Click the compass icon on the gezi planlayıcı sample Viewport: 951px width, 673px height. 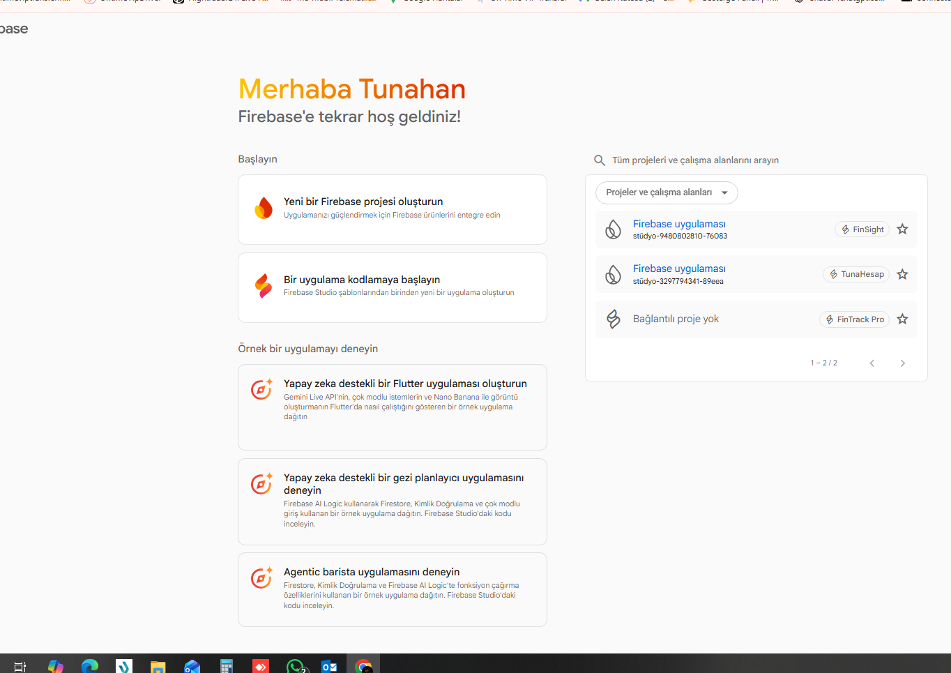[261, 483]
